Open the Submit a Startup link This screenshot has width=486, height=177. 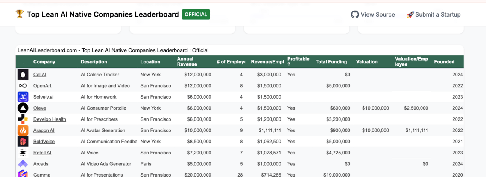click(434, 15)
